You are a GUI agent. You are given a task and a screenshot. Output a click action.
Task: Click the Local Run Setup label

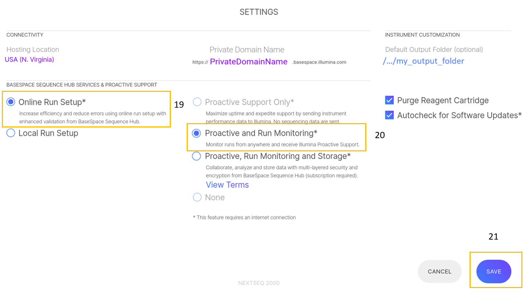click(48, 133)
